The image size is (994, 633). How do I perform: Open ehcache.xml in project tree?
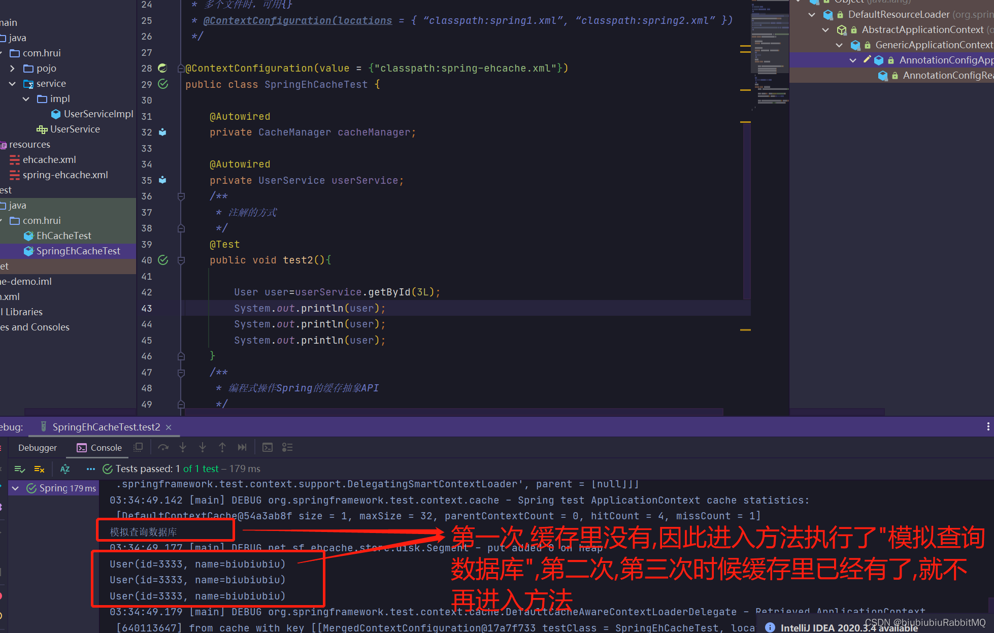[x=49, y=159]
